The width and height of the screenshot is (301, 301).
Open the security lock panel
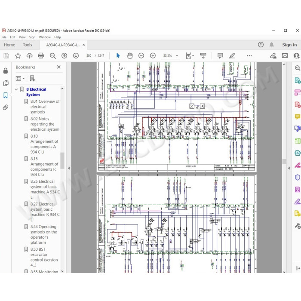click(6, 71)
